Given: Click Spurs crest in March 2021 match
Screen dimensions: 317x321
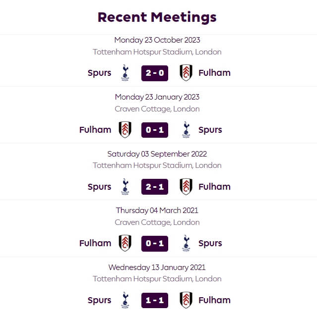Looking at the screenshot, I should pos(186,243).
